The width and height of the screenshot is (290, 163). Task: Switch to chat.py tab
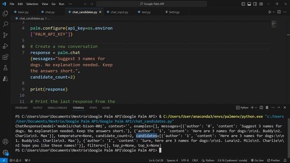coord(50,12)
